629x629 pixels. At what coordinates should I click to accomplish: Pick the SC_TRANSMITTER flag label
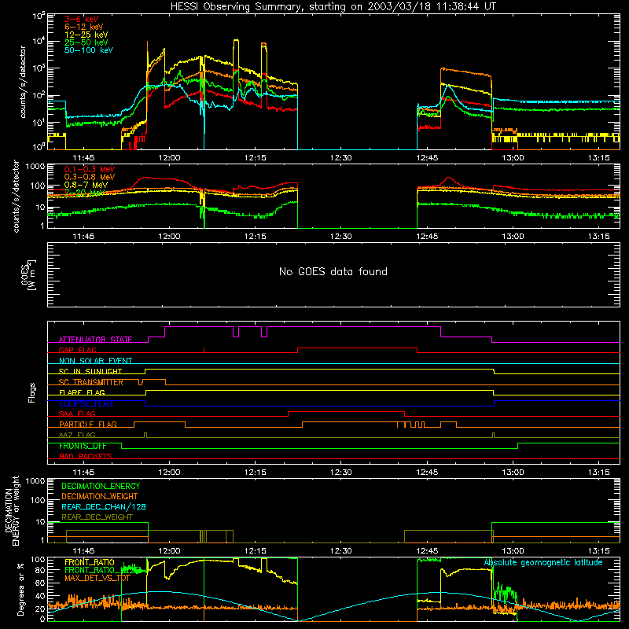pos(91,382)
